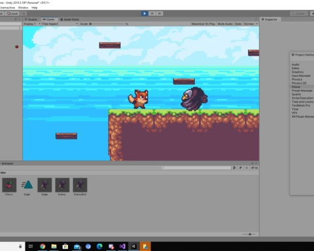Click the Play button in toolbar

tap(145, 14)
